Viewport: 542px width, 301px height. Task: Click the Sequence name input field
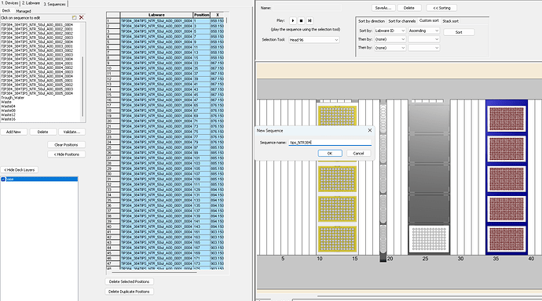(330, 143)
